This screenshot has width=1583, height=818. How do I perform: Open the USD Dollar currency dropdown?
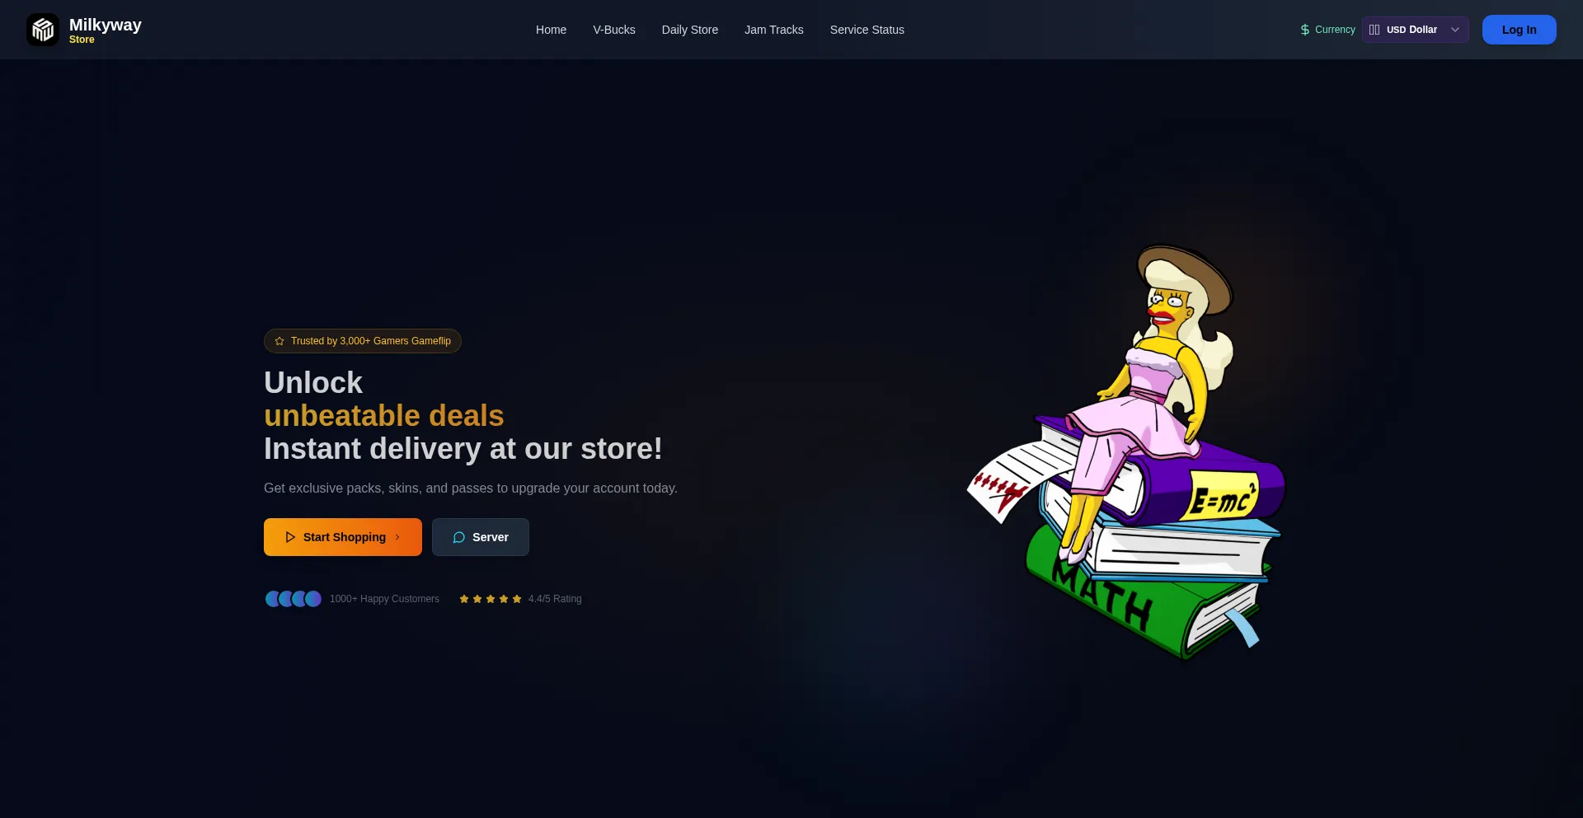coord(1416,30)
